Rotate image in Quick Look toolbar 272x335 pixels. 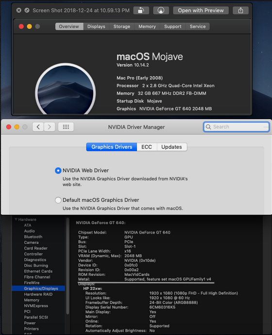141,10
